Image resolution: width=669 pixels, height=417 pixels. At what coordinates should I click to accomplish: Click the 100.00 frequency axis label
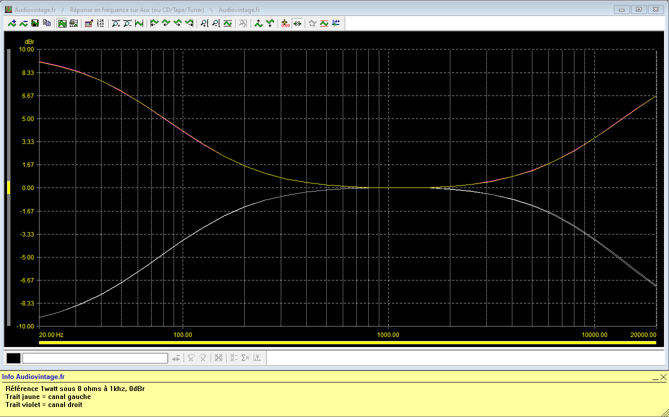183,334
